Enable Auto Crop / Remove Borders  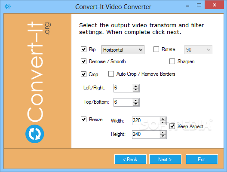pos(111,74)
